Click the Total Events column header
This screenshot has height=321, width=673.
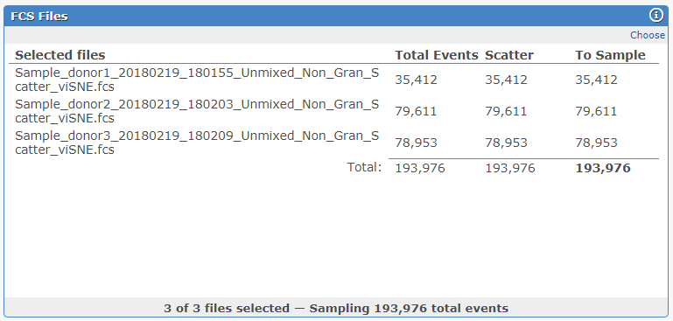[437, 55]
